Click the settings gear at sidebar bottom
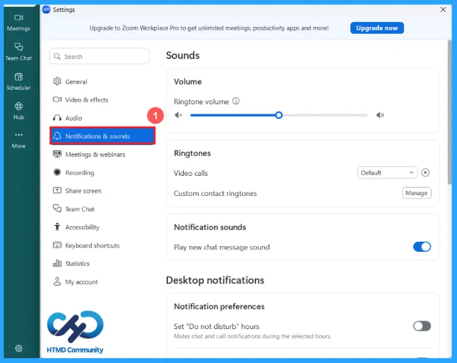 point(19,348)
